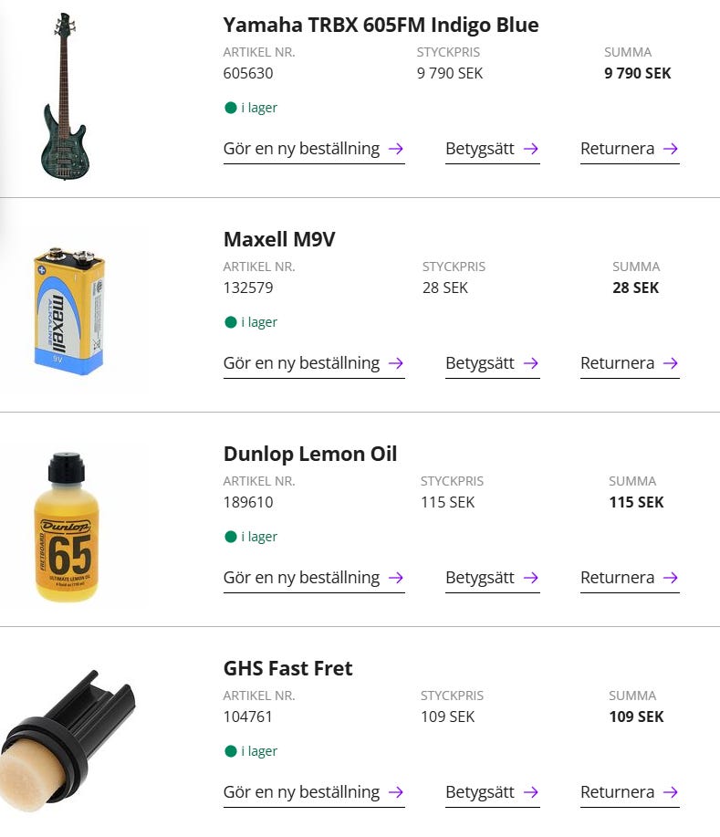Open the GHS Fast Fret product title
This screenshot has width=720, height=837.
[x=287, y=668]
